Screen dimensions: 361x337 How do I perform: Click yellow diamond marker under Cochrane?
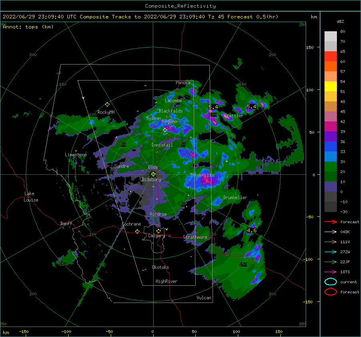[x=137, y=231]
